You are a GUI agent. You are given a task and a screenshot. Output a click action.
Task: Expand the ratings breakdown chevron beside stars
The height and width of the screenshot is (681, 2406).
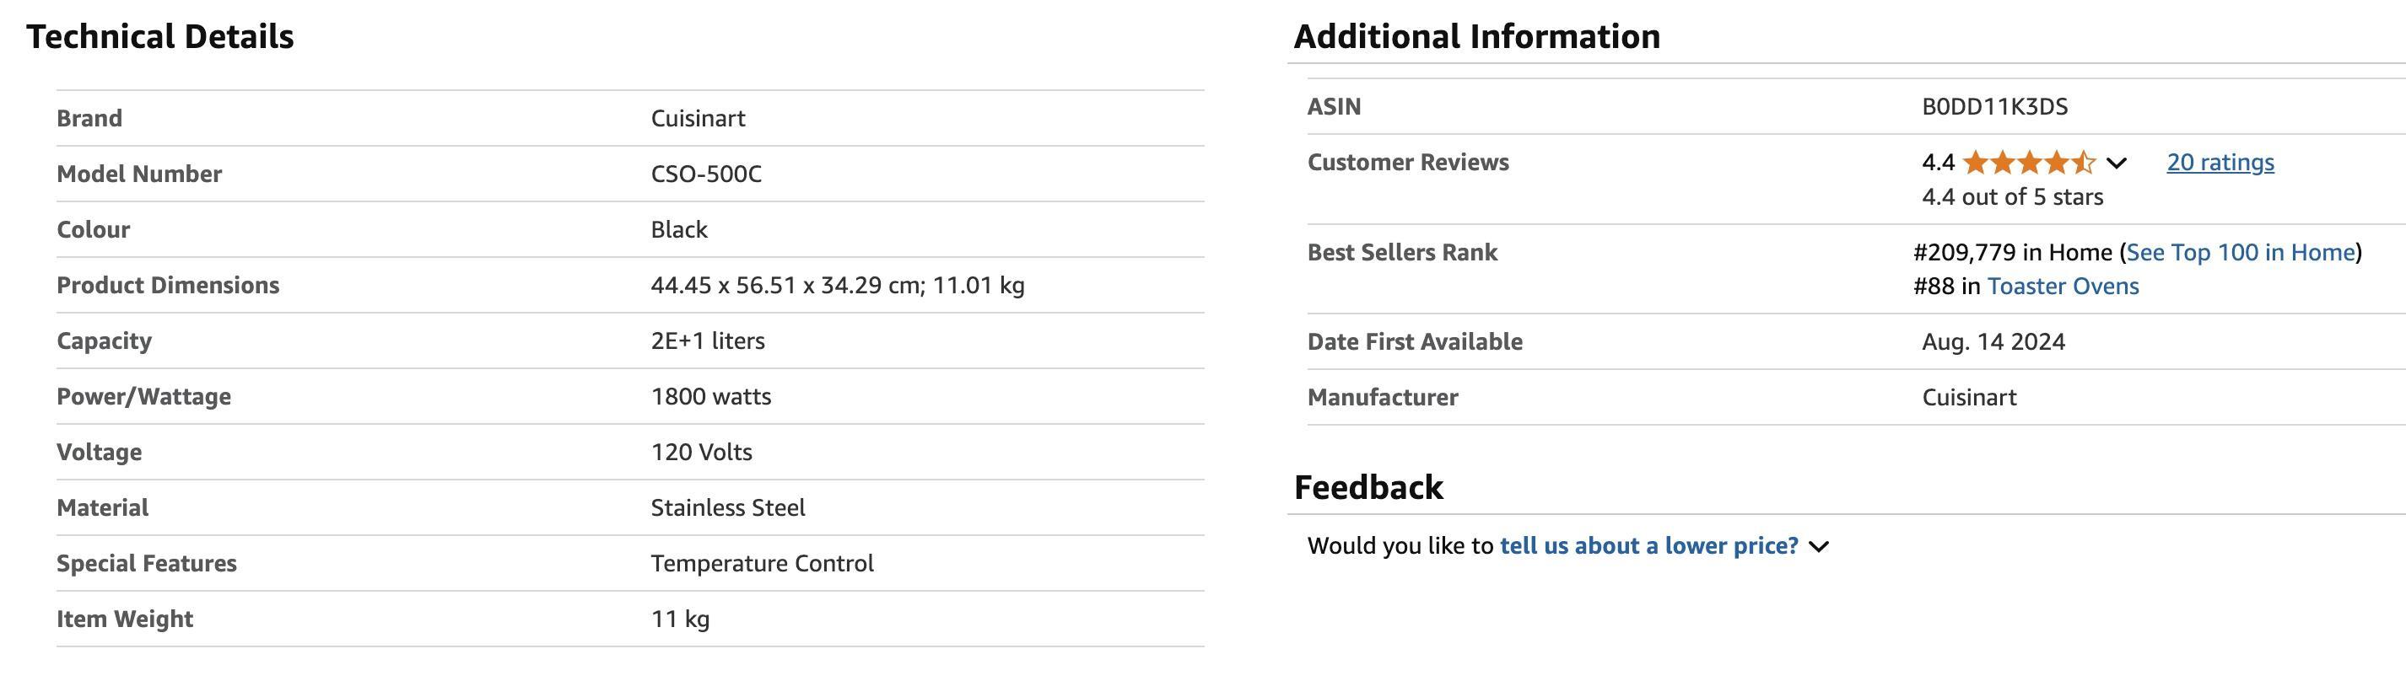[2117, 164]
